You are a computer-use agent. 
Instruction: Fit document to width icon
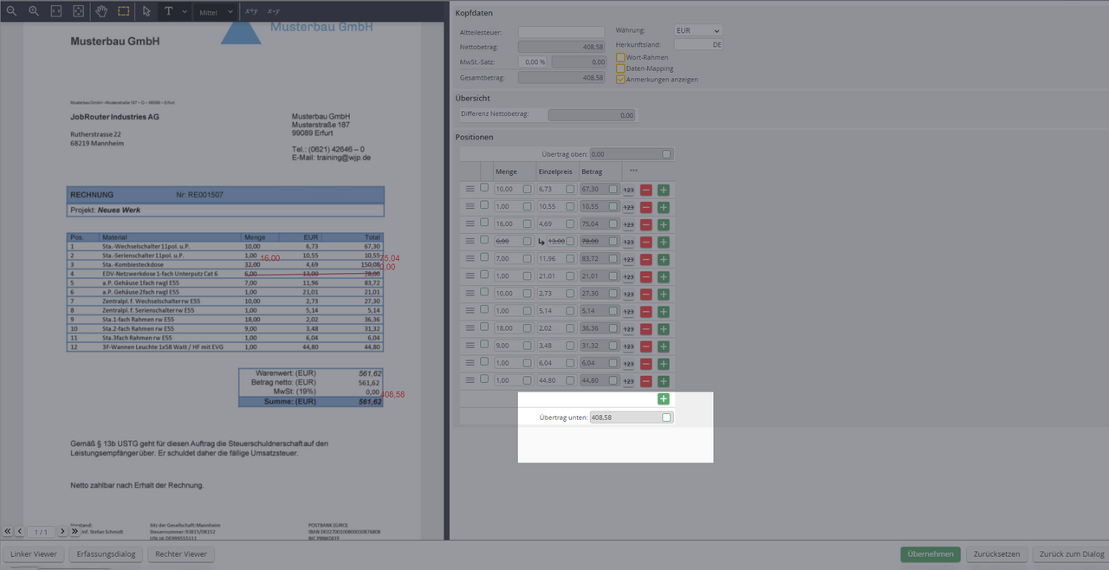point(56,11)
